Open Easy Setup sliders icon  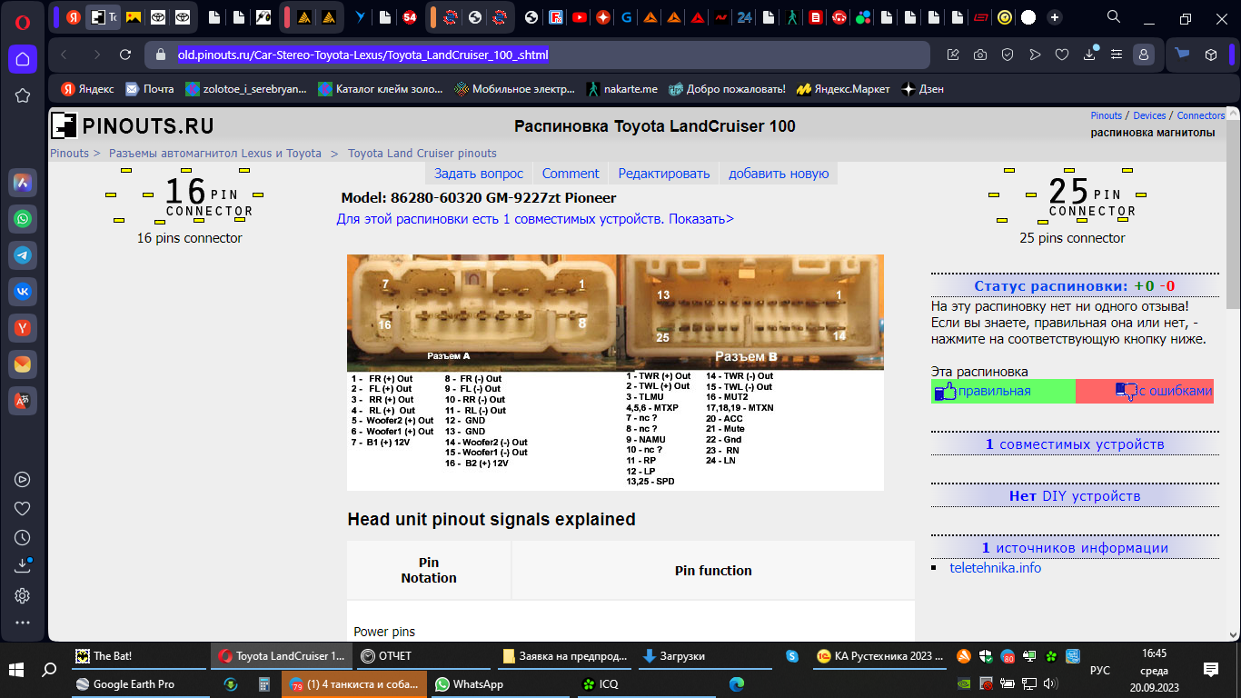pyautogui.click(x=1117, y=55)
